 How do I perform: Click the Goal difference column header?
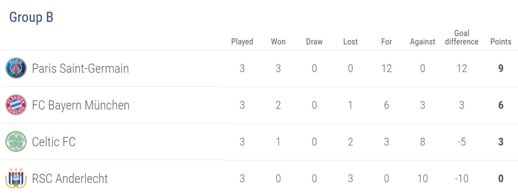coord(461,38)
